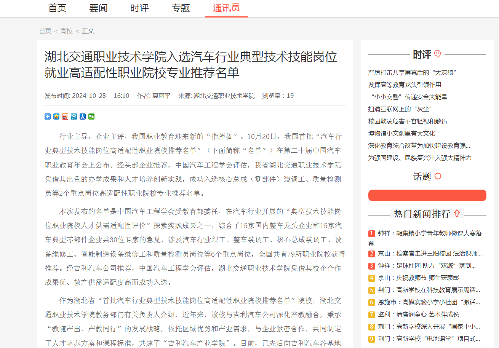
Task: Open commentary 为强国建设、民族复兴注入强大精神力
Action: 420,158
